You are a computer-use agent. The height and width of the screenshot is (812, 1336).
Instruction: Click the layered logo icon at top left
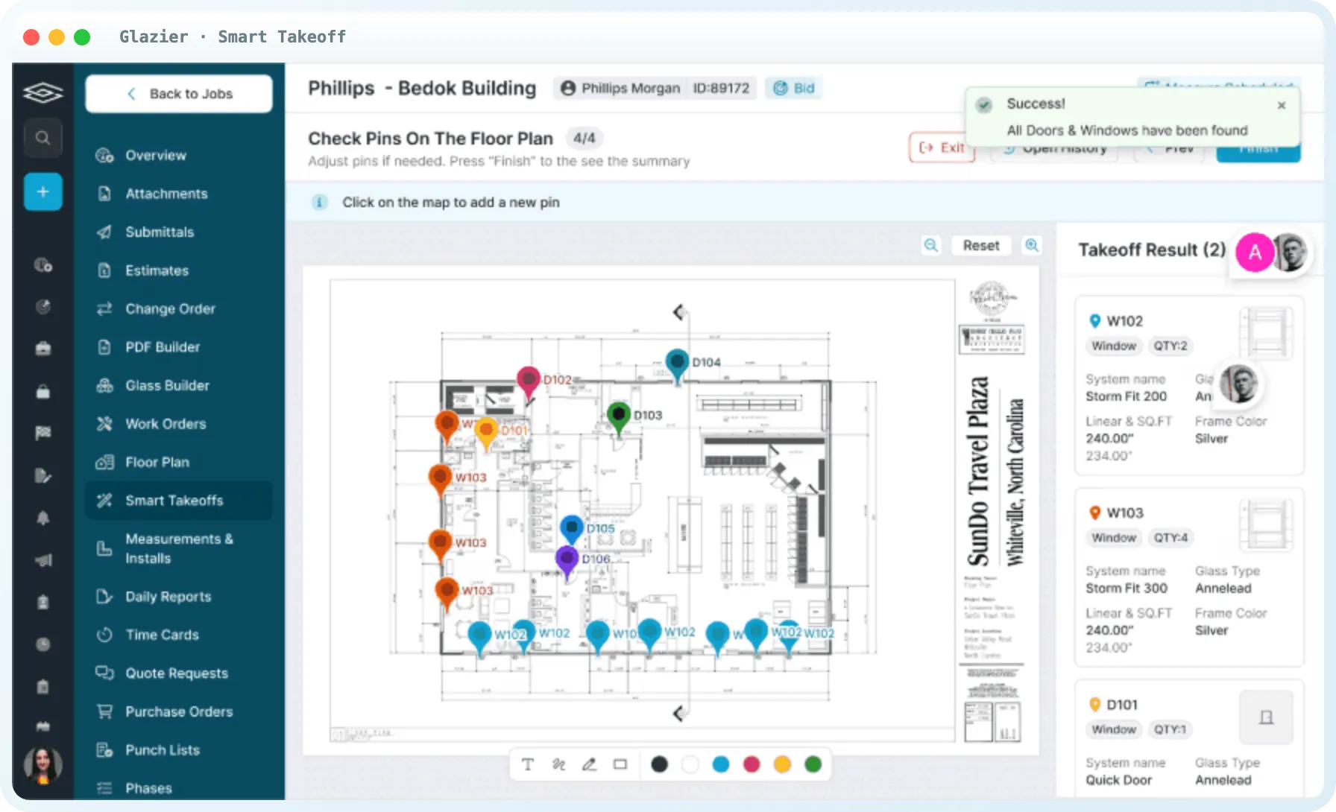42,93
